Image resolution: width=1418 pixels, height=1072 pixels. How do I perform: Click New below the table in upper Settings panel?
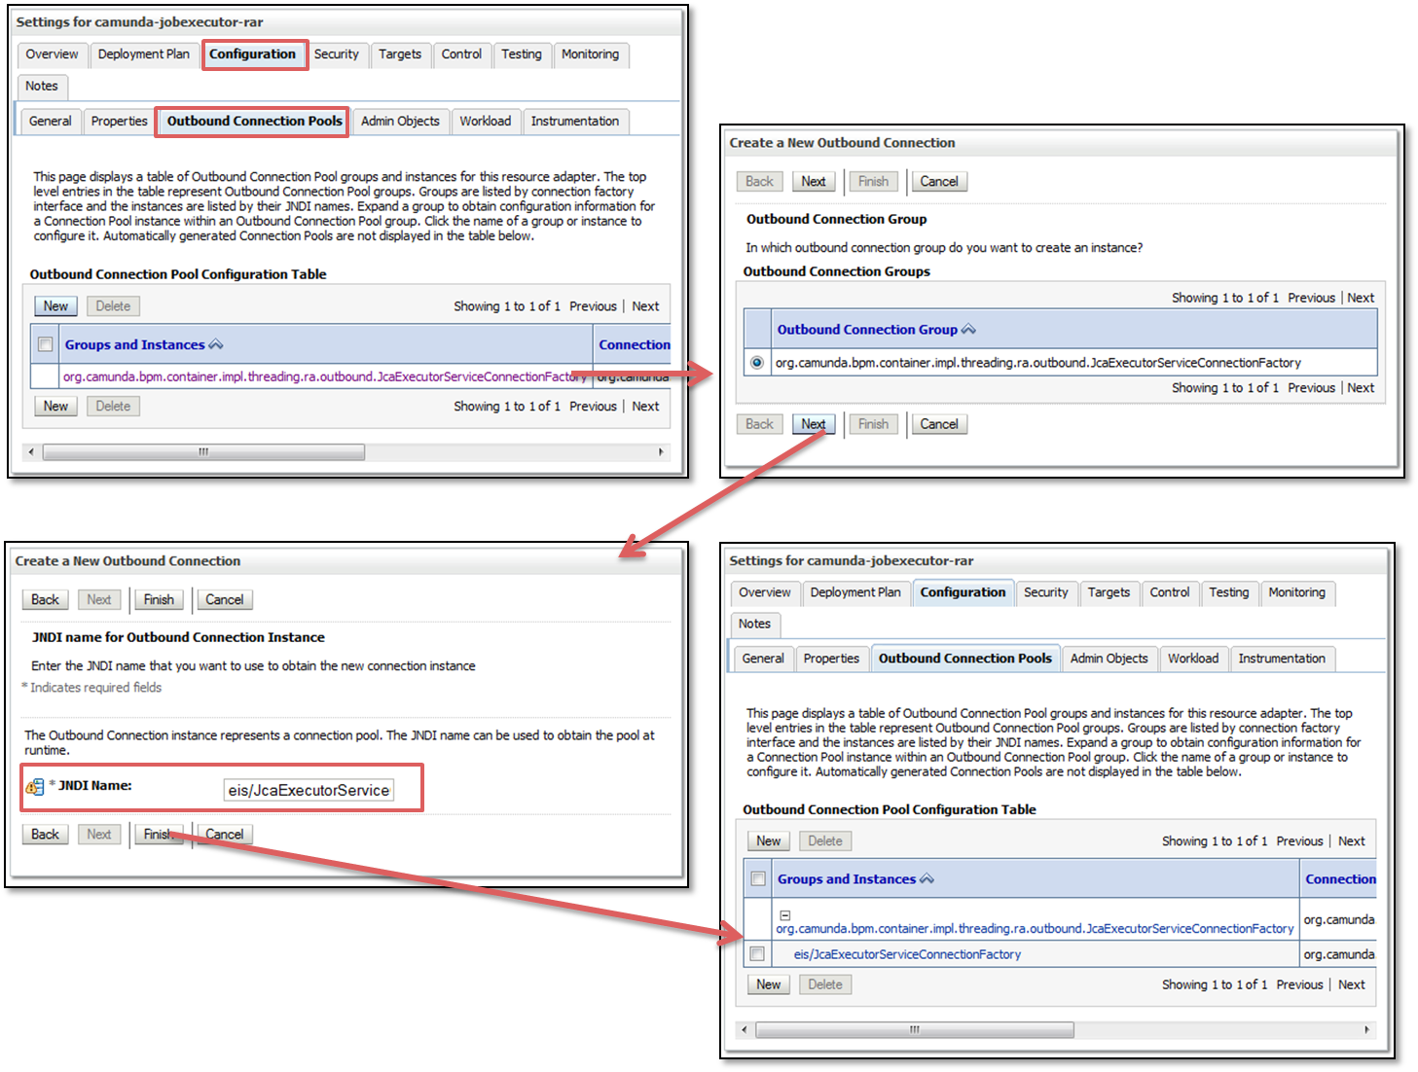(x=55, y=407)
